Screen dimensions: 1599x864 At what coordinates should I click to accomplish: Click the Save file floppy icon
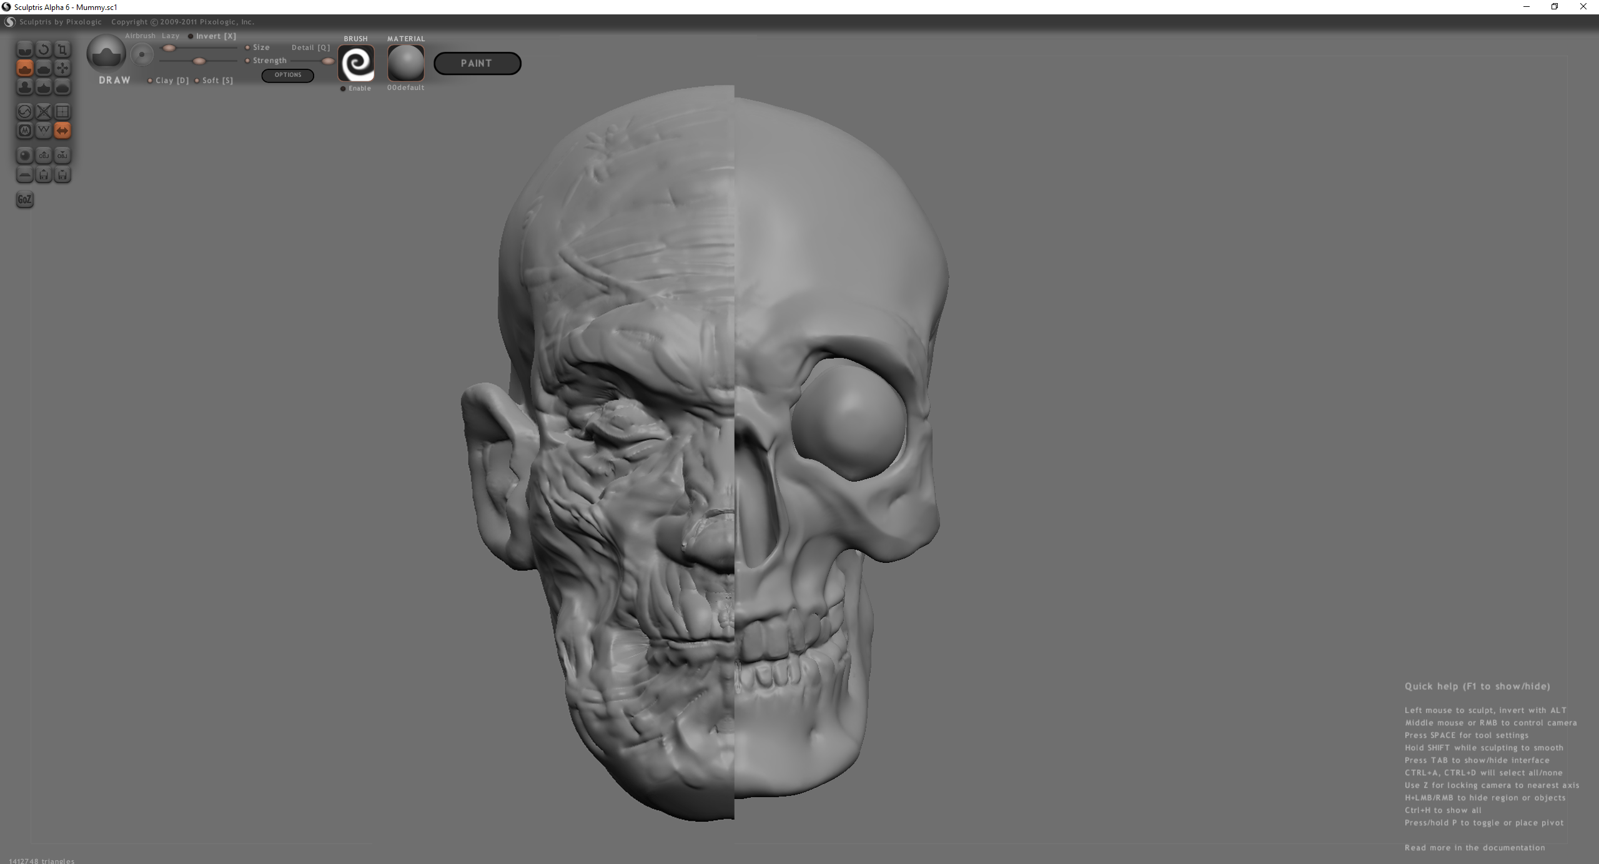[x=62, y=175]
